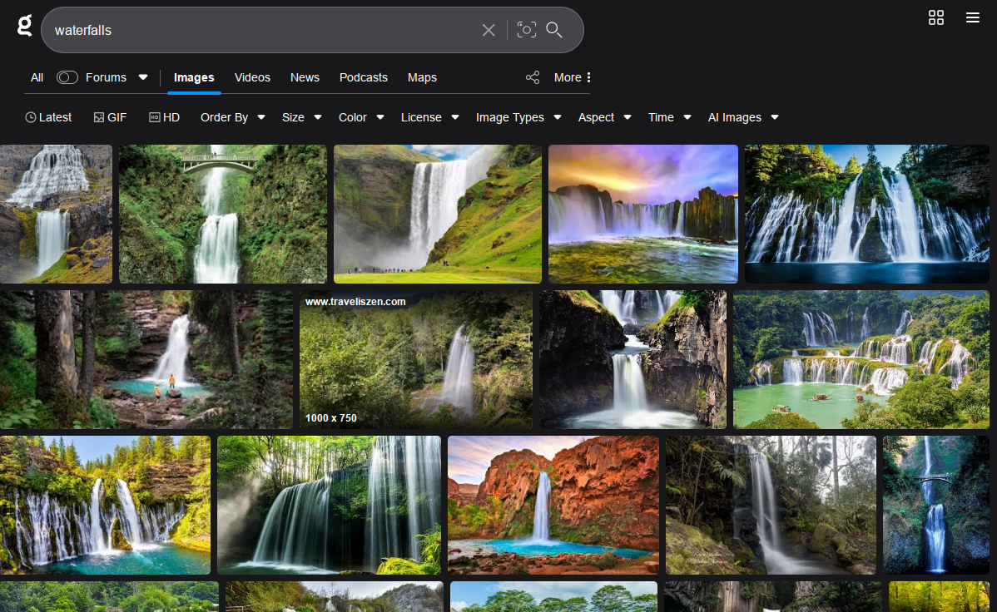Switch to the Videos tab
Screen dimensions: 997x612
pyautogui.click(x=252, y=77)
